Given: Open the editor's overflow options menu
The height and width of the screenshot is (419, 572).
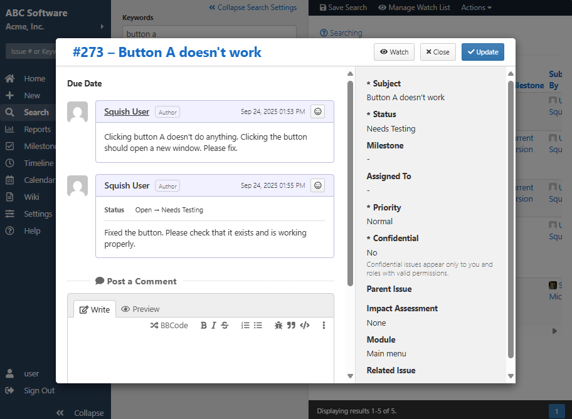Looking at the screenshot, I should tap(324, 325).
